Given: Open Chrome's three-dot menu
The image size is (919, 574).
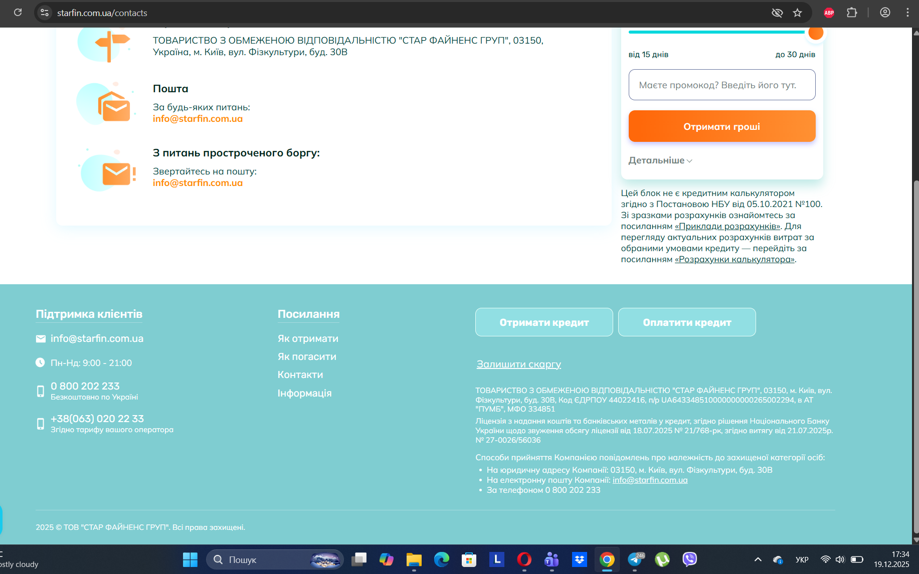Looking at the screenshot, I should 907,13.
